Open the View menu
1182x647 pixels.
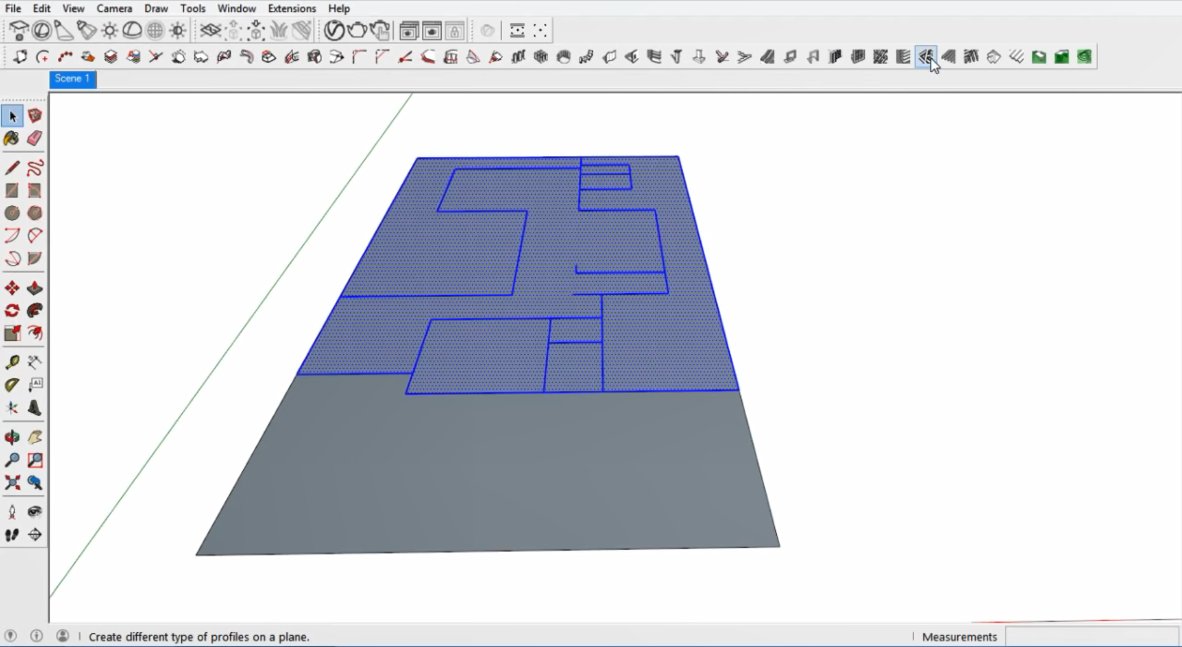point(73,8)
